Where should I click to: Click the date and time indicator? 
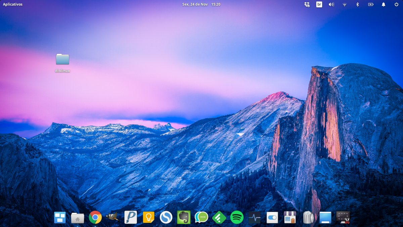pyautogui.click(x=201, y=4)
